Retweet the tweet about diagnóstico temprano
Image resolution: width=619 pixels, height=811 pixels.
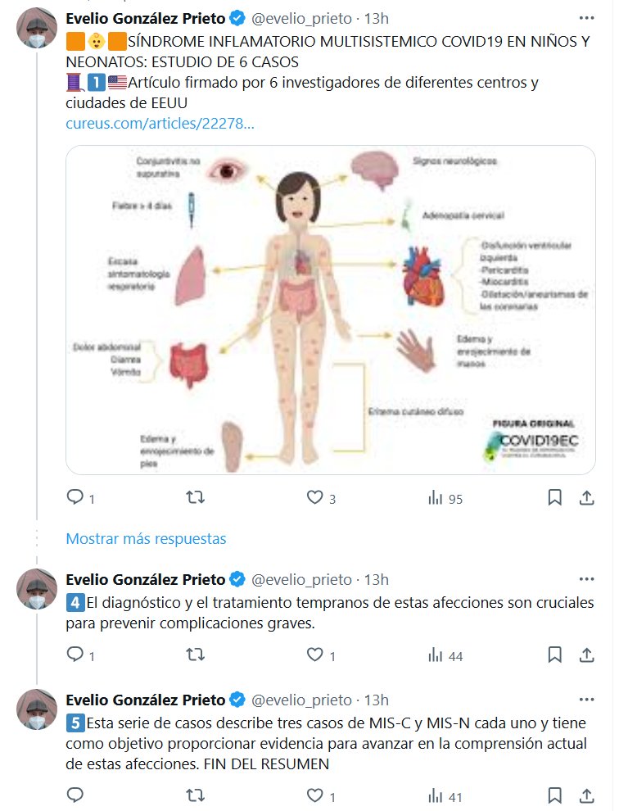[x=195, y=655]
